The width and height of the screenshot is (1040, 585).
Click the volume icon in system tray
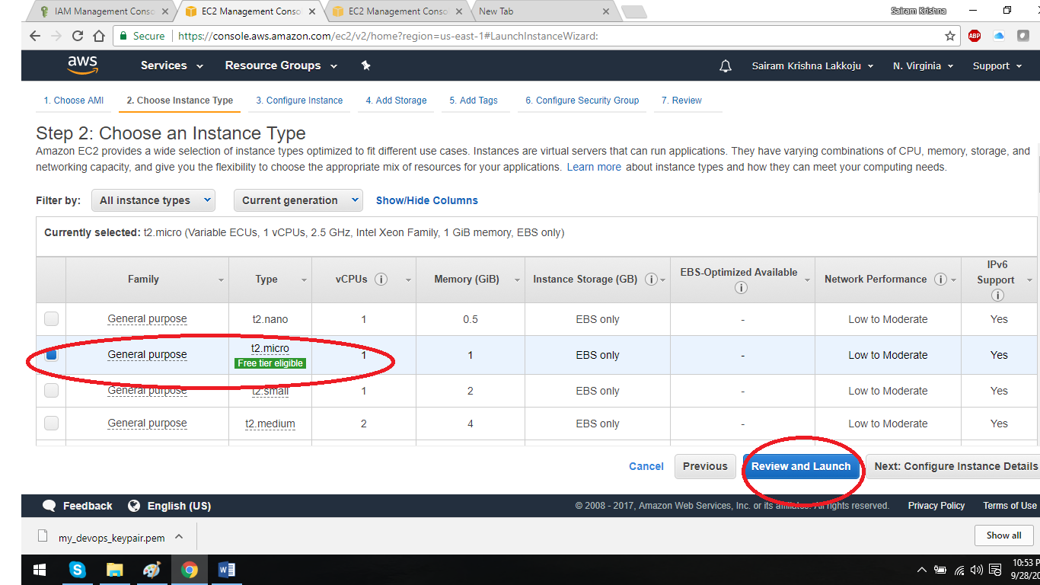pyautogui.click(x=976, y=570)
